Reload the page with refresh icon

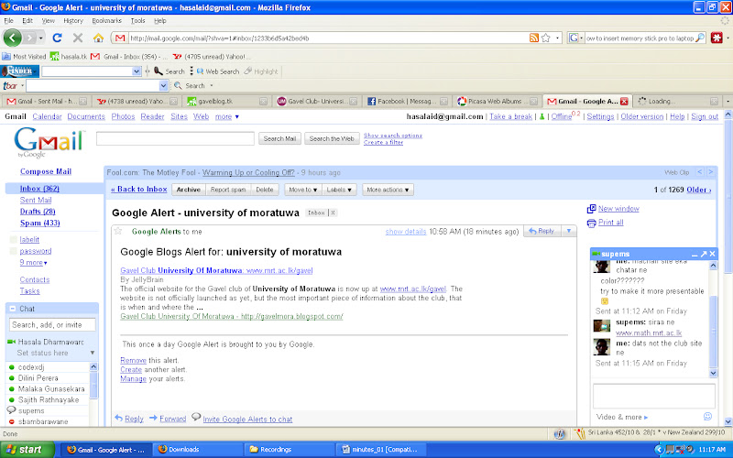57,38
